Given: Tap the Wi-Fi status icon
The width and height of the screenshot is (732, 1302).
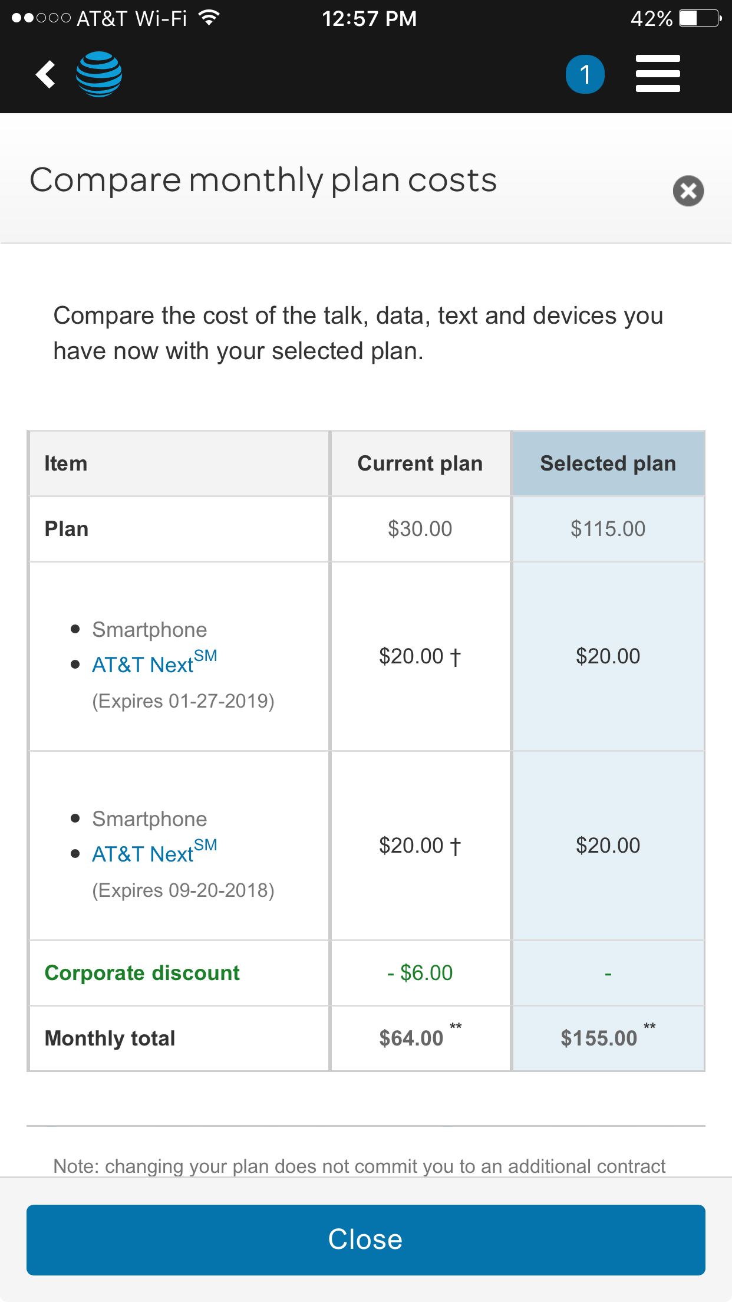Looking at the screenshot, I should point(209,18).
